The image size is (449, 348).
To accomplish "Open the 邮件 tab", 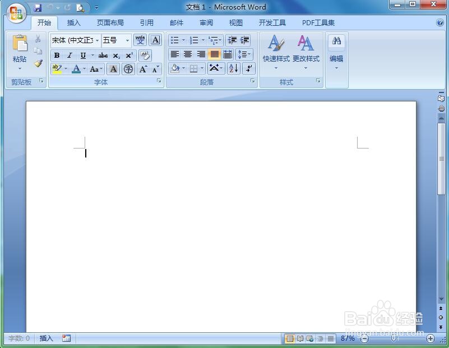I will pos(177,22).
